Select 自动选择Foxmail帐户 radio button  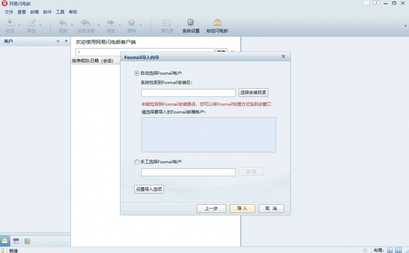point(137,73)
